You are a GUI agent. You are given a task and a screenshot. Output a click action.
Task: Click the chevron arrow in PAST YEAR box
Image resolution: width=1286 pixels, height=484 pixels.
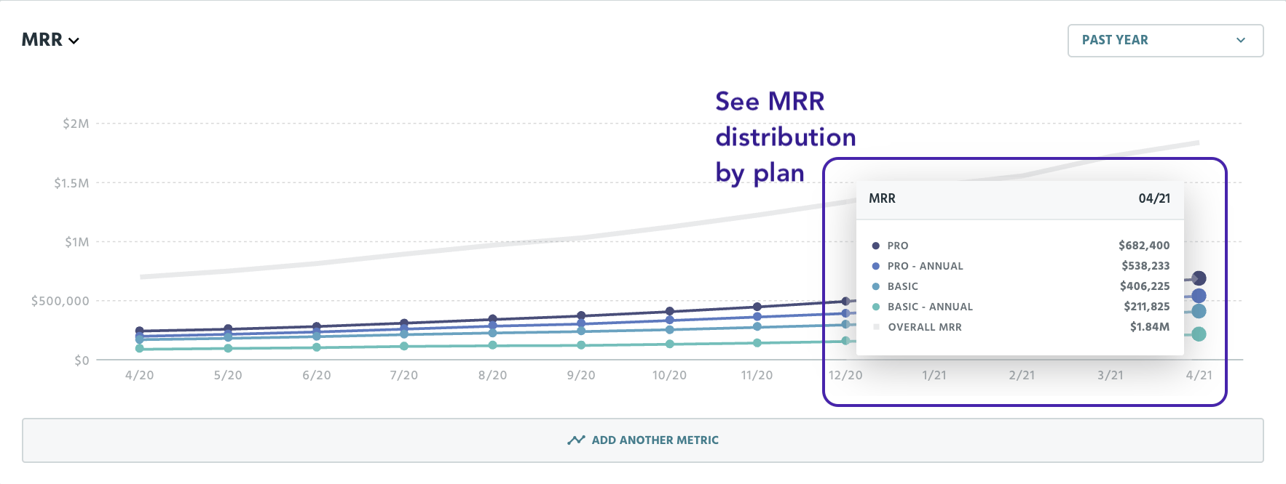click(x=1241, y=41)
